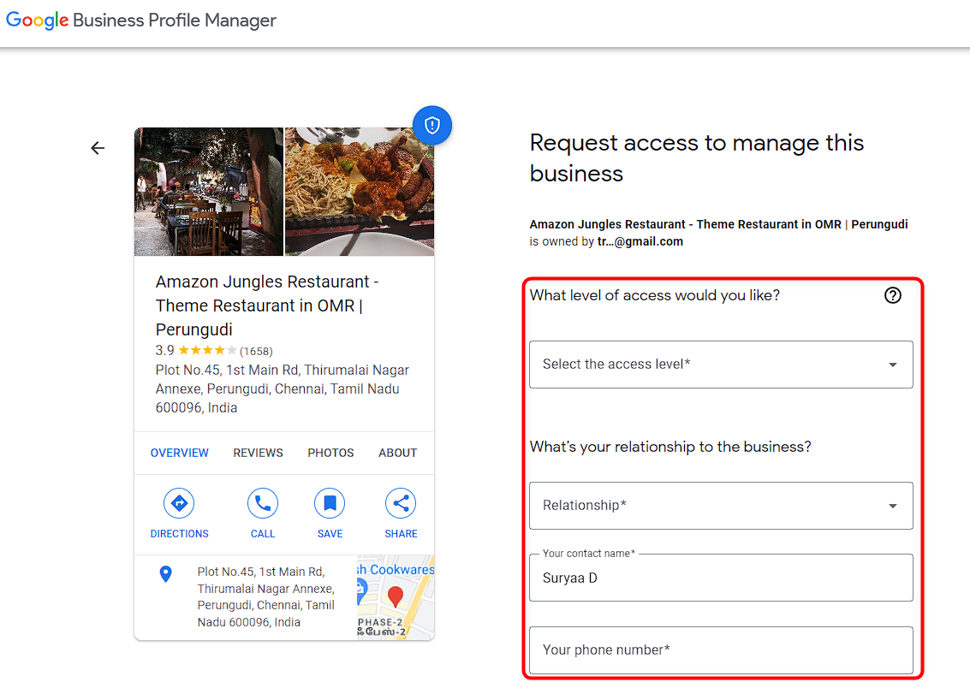Click the blue shield badge icon
970x688 pixels.
(431, 125)
